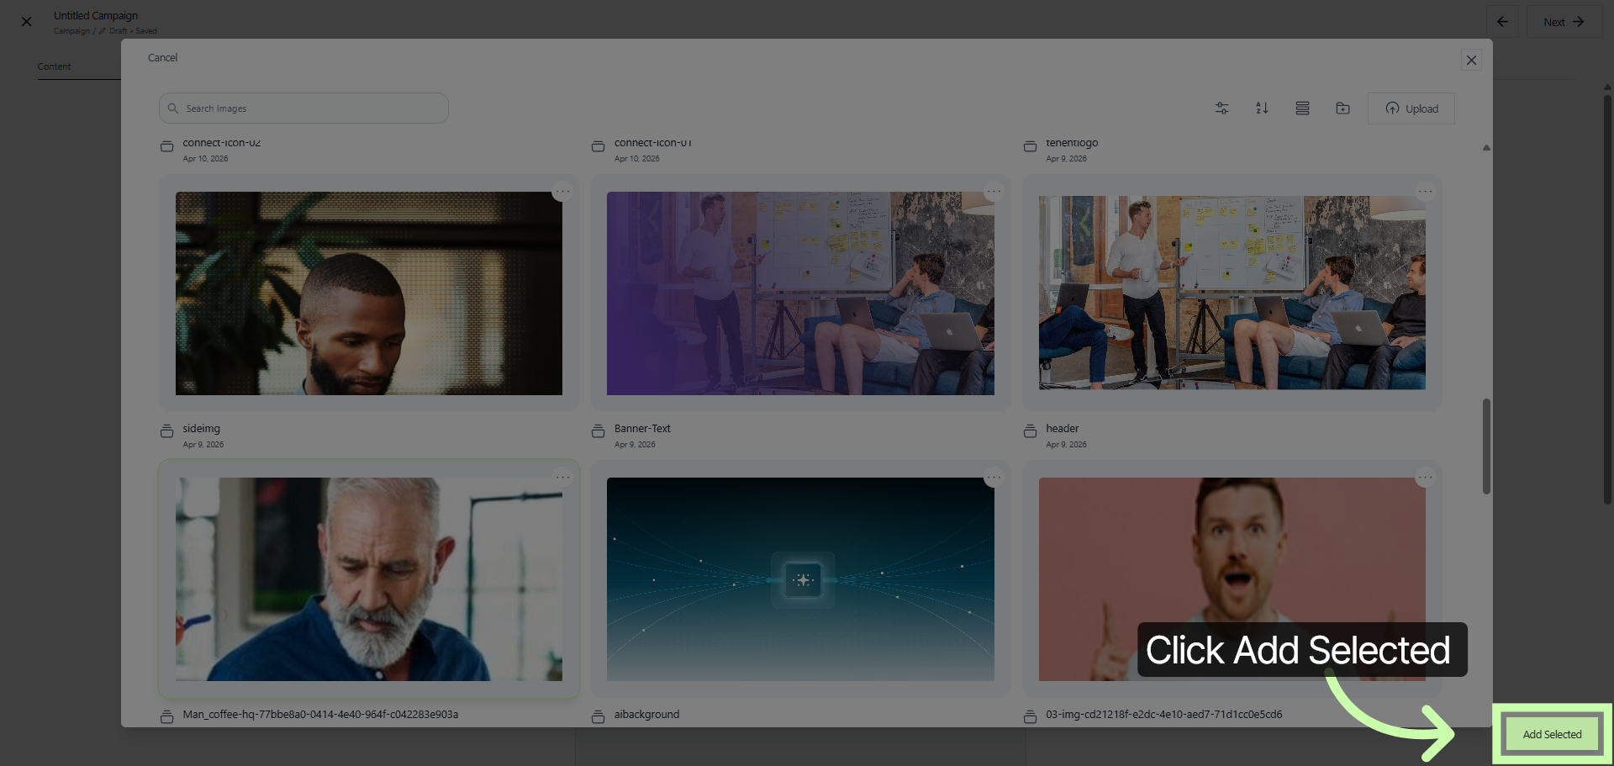Click Cancel in the image picker
Image resolution: width=1614 pixels, height=766 pixels.
(x=162, y=58)
